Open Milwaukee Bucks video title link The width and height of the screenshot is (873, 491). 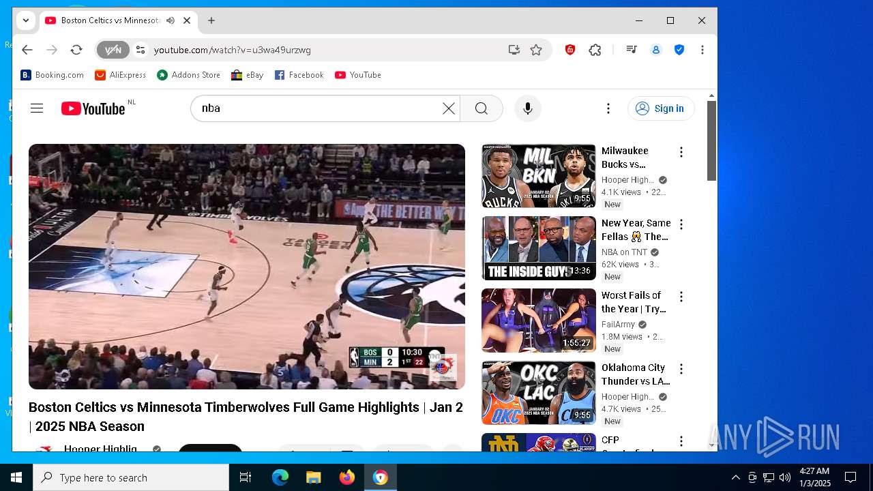point(625,158)
